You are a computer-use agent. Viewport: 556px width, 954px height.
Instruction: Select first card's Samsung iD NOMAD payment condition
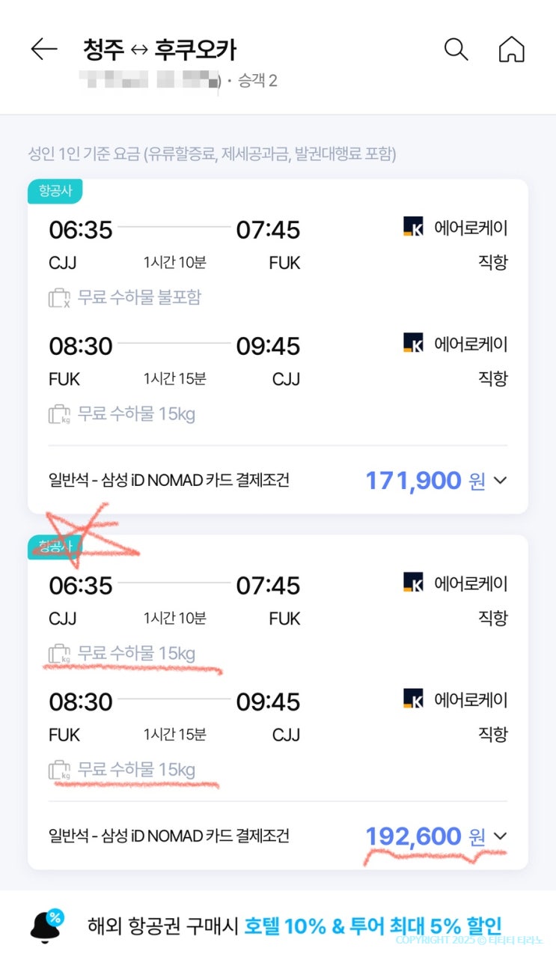[x=169, y=481]
